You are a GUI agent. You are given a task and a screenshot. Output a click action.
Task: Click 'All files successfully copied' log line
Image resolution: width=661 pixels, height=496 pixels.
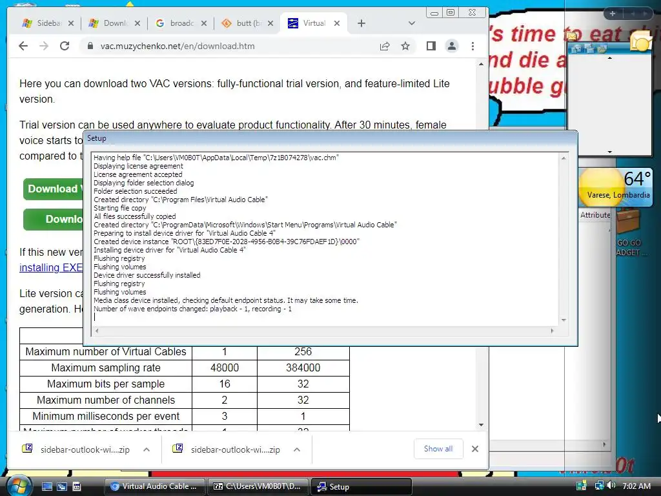coord(135,216)
